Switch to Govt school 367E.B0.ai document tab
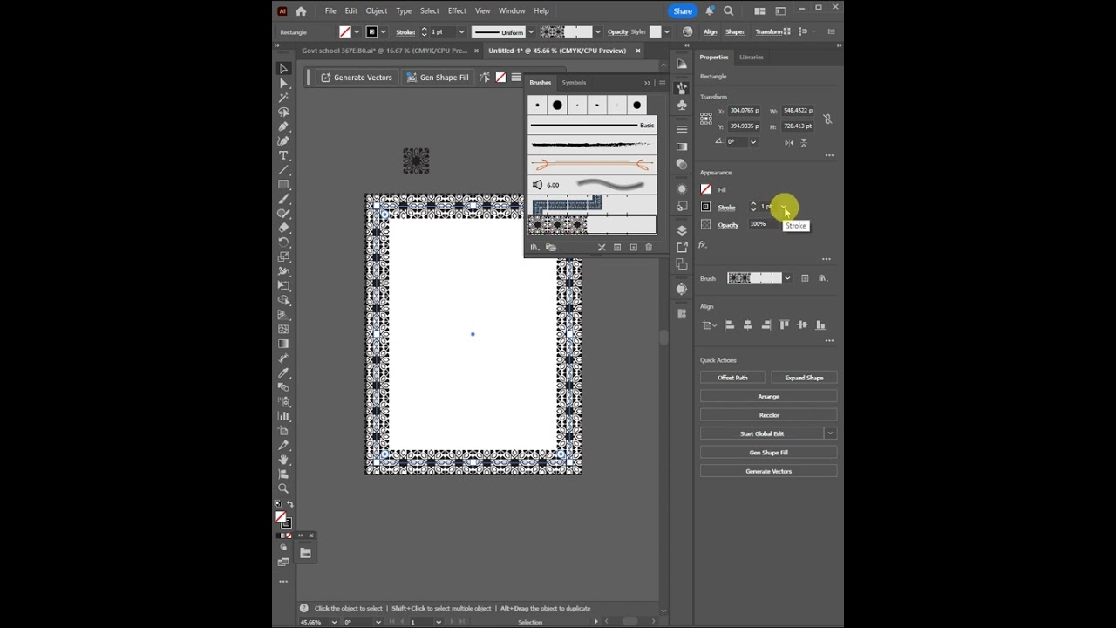The height and width of the screenshot is (628, 1116). [x=384, y=51]
